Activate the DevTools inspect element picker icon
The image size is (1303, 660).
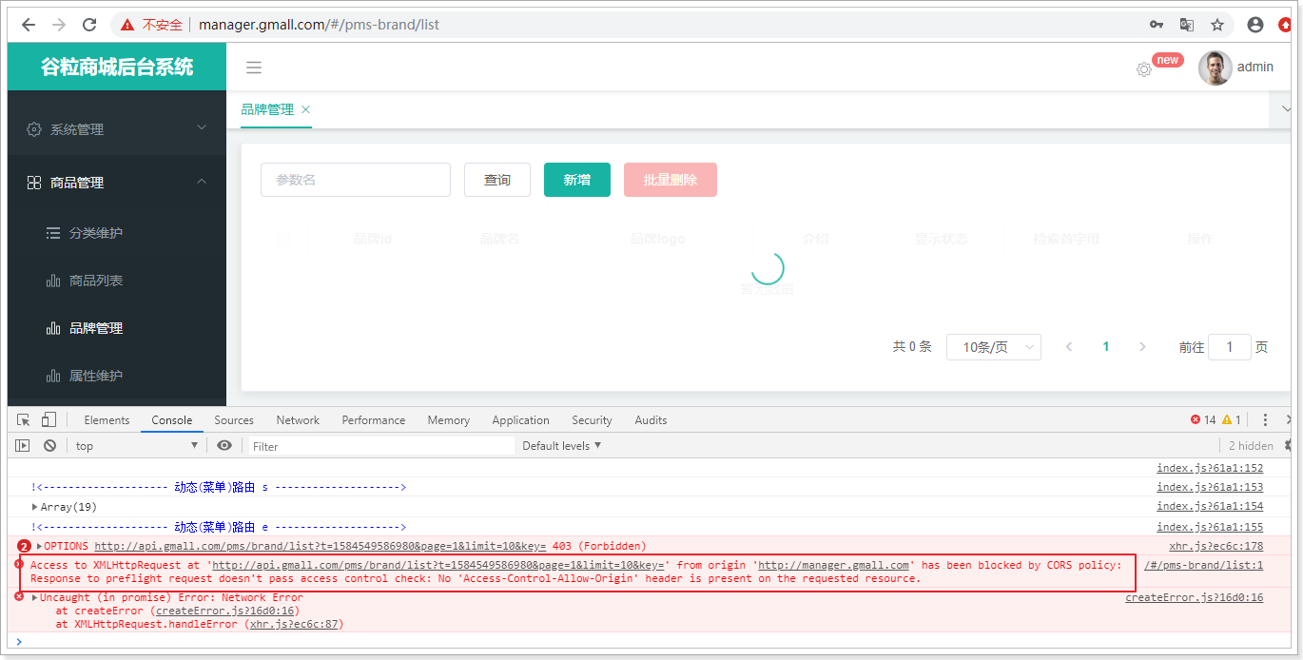pos(24,419)
